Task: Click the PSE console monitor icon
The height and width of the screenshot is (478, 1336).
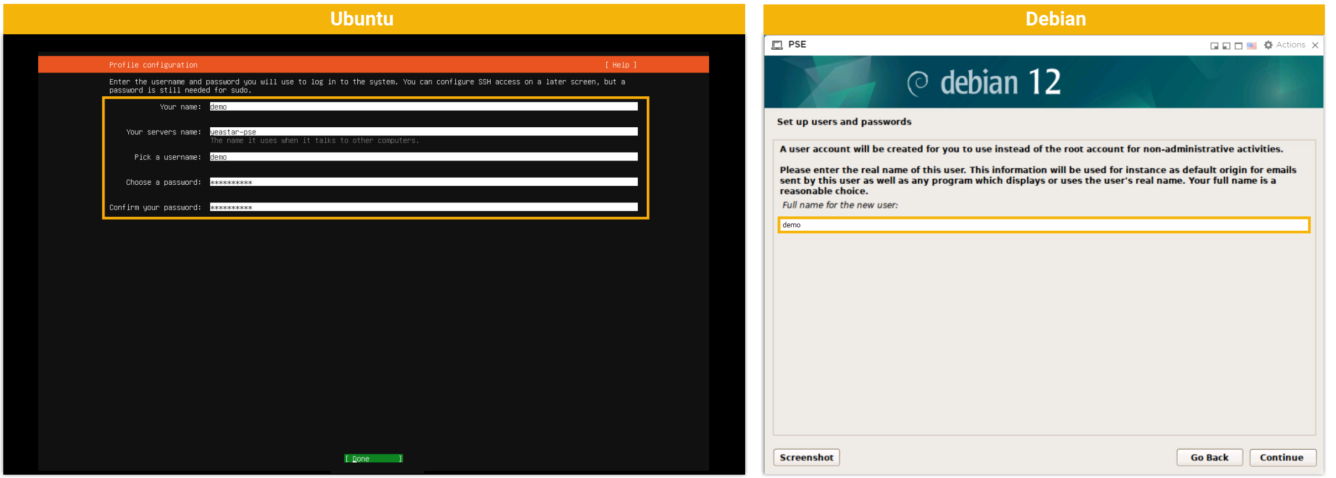Action: tap(777, 45)
